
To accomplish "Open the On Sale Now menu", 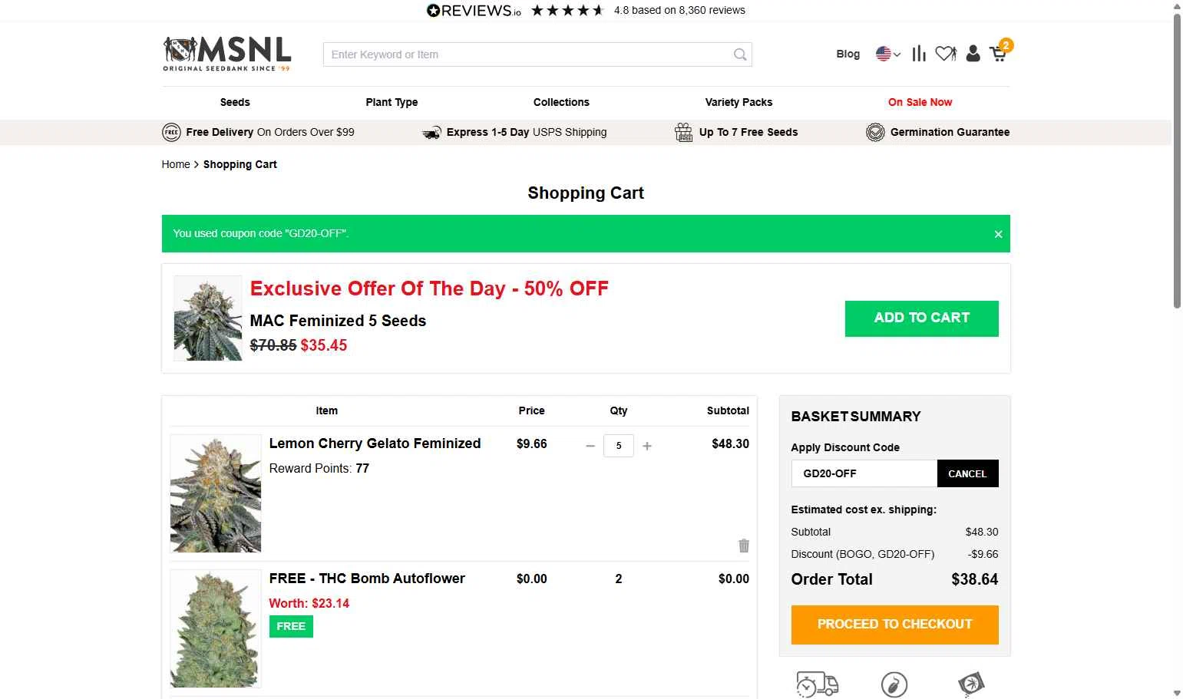I will pyautogui.click(x=920, y=102).
